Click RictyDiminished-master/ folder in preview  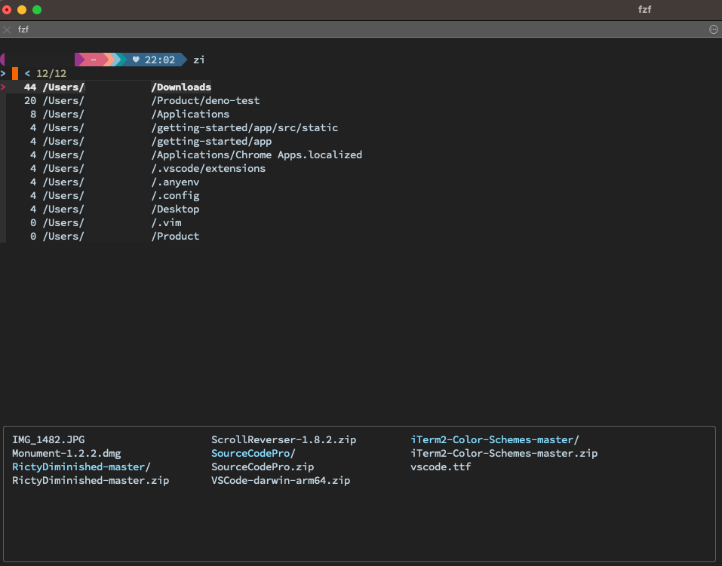(81, 467)
